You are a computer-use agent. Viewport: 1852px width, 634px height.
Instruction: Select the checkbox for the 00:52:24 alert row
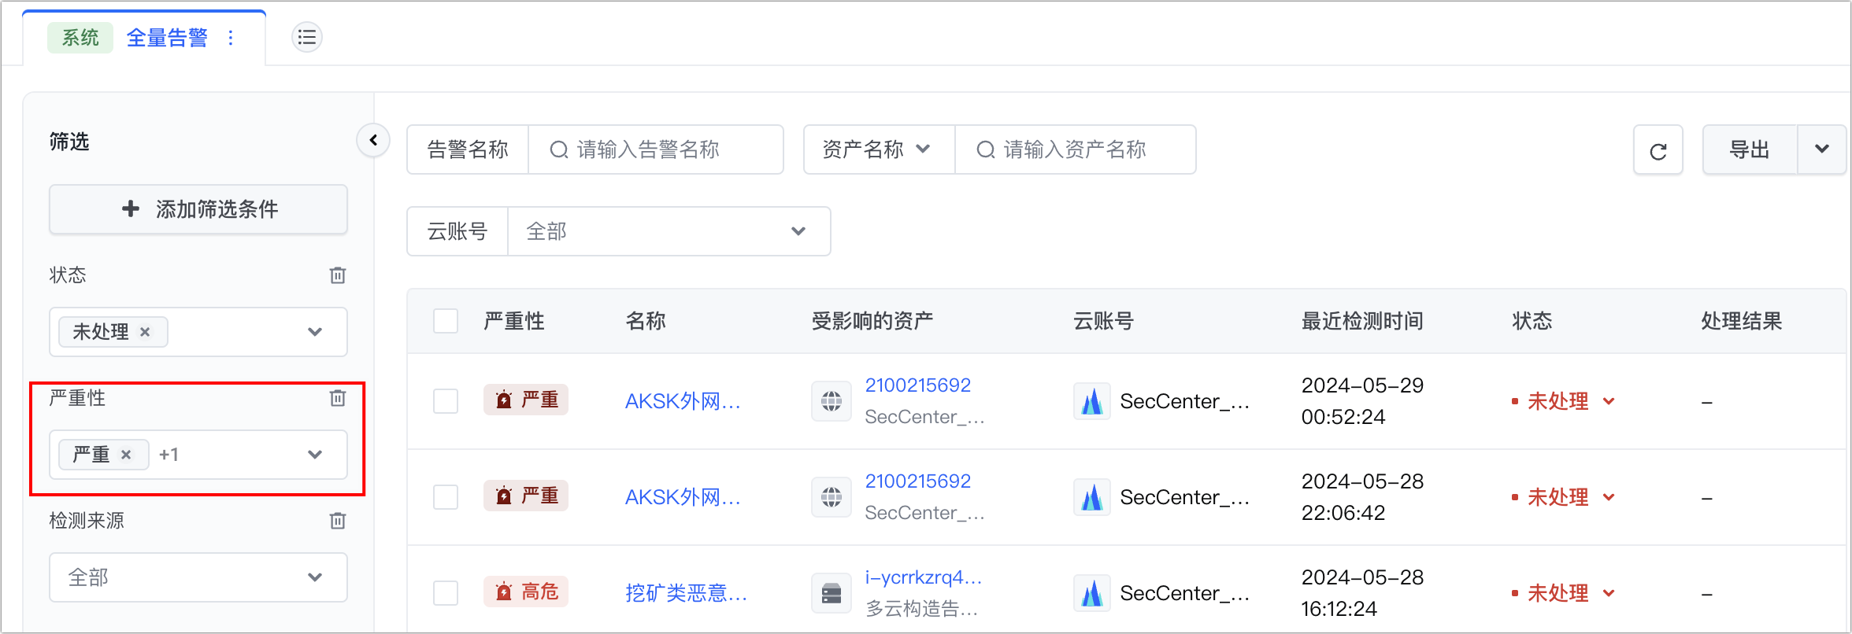pos(446,401)
